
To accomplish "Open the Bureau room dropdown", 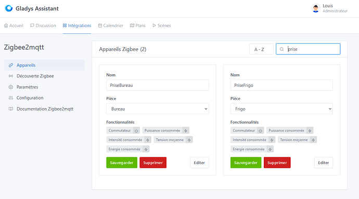I will click(x=158, y=109).
